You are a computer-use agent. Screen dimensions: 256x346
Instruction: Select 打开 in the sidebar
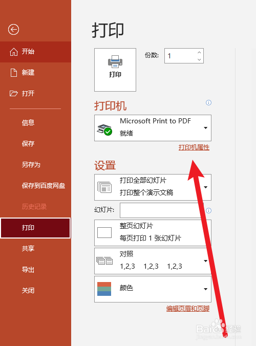click(x=35, y=93)
